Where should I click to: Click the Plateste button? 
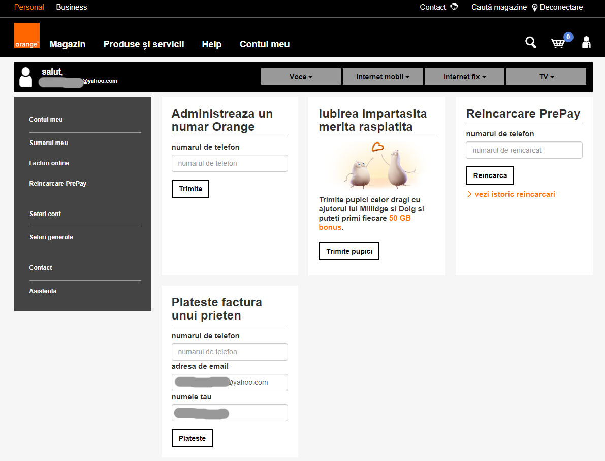tap(192, 438)
